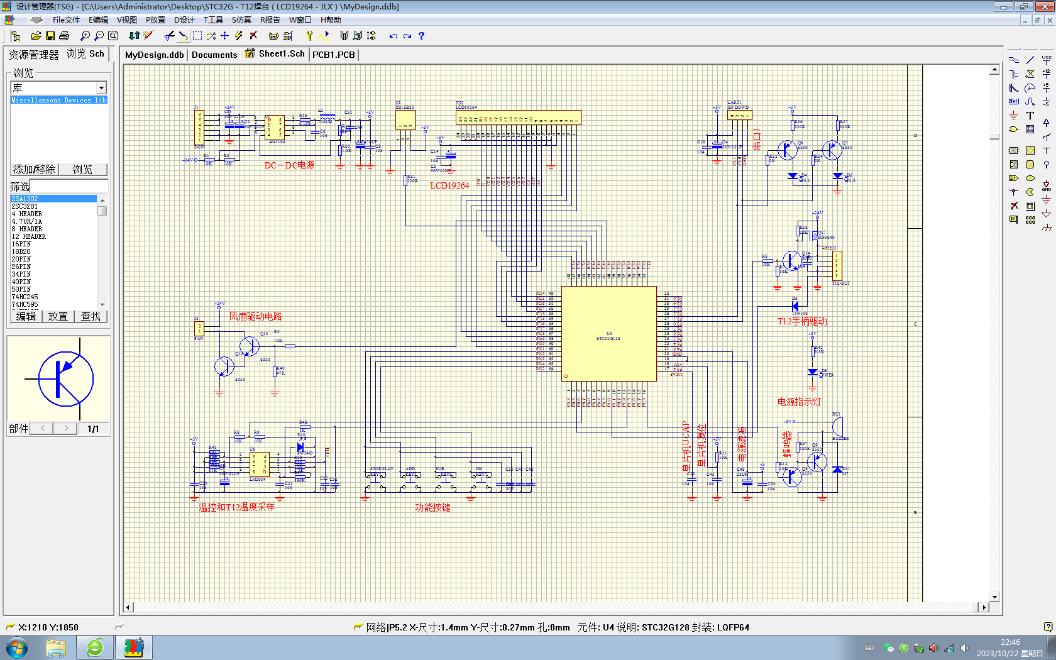
Task: Open the R报告 menu
Action: click(270, 20)
